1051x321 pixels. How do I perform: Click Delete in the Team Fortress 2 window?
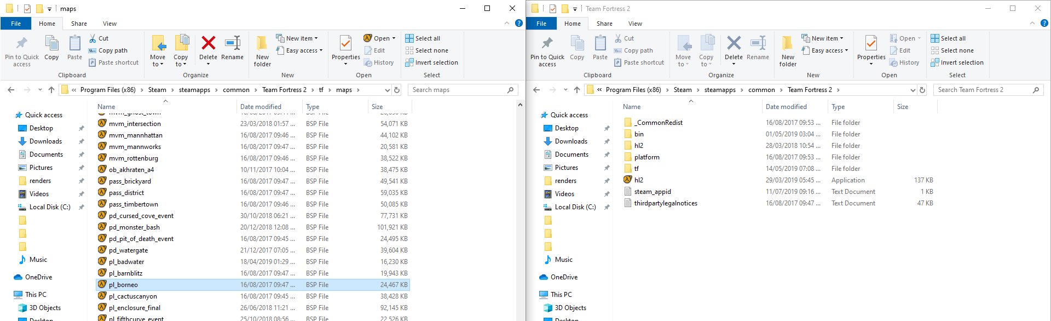pos(734,49)
